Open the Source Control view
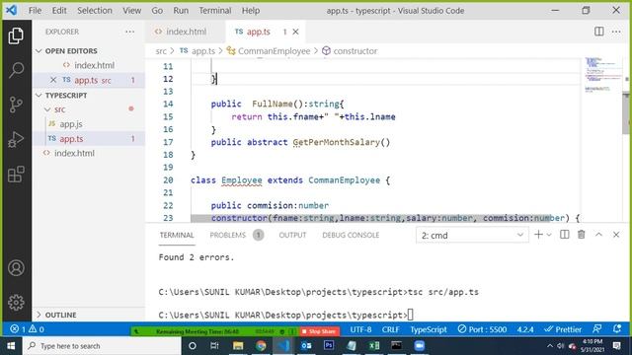This screenshot has width=632, height=355. (16, 105)
